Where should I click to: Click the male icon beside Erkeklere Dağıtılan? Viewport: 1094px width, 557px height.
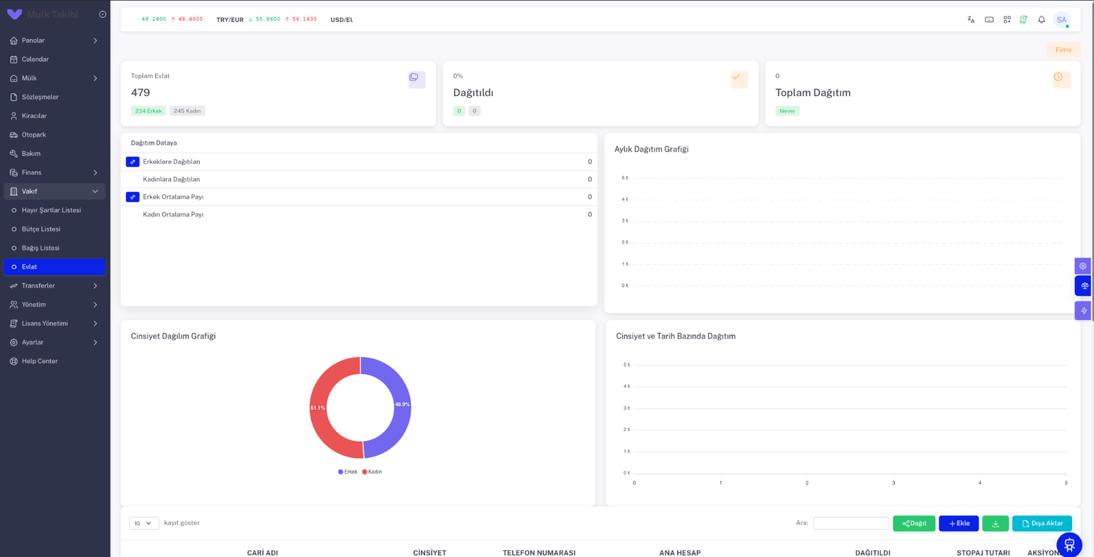click(133, 162)
